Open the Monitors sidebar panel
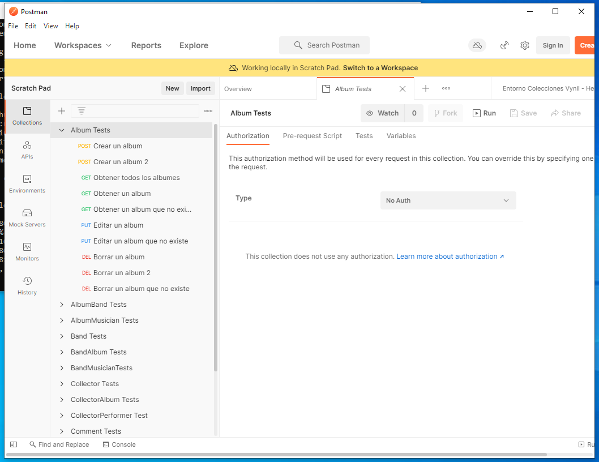Viewport: 599px width, 462px height. coord(27,252)
